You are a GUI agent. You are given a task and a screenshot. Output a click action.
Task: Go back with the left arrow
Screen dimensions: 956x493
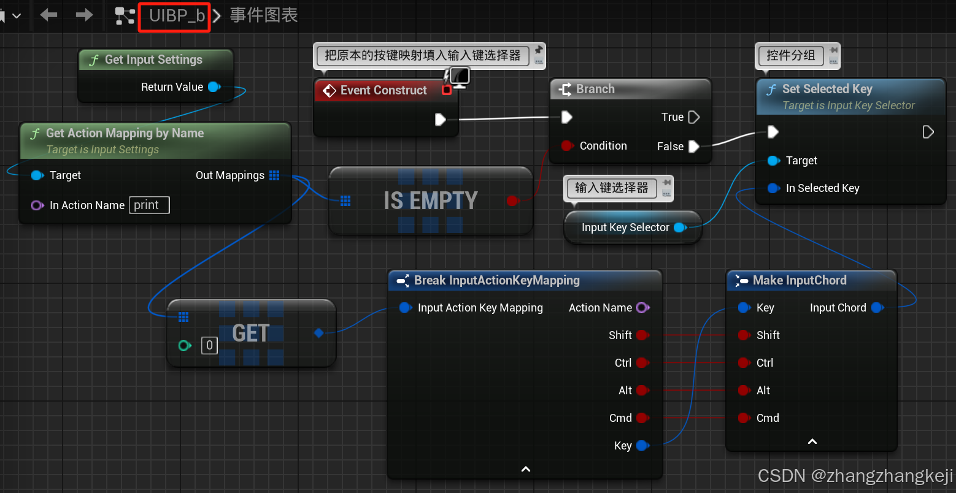[48, 15]
